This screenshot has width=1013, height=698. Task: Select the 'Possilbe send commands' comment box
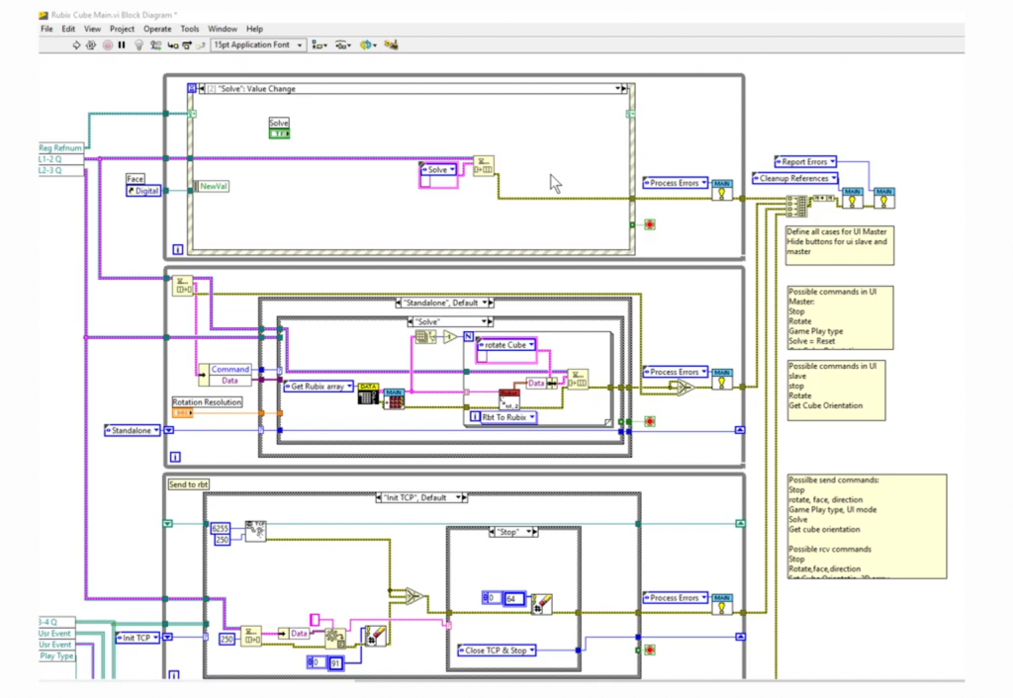pos(867,526)
